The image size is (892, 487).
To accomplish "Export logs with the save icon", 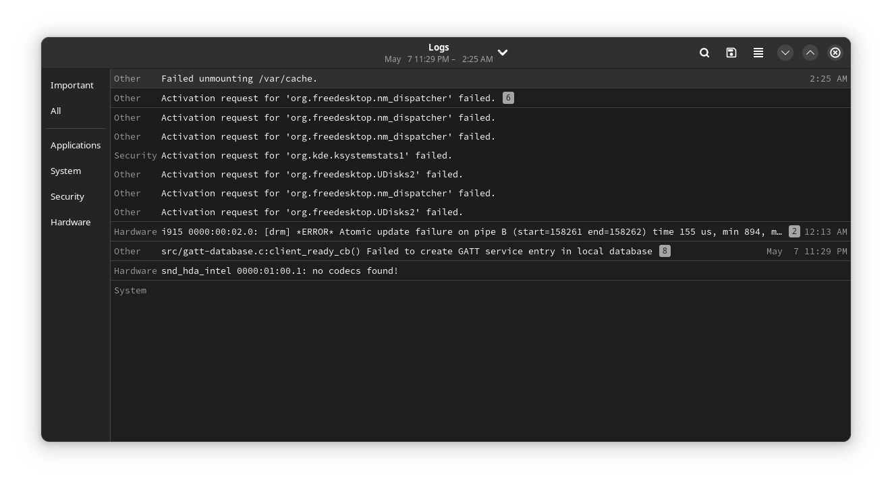I will coord(731,53).
